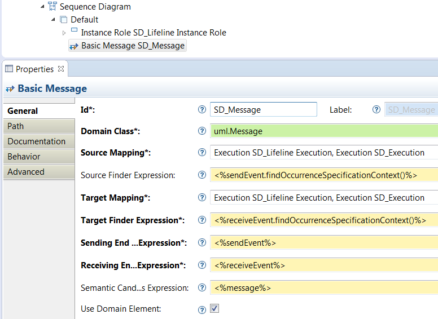Open the Behavior properties tab
438x319 pixels.
click(24, 157)
